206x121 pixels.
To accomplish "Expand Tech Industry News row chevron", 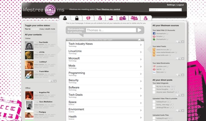I will tap(141, 45).
